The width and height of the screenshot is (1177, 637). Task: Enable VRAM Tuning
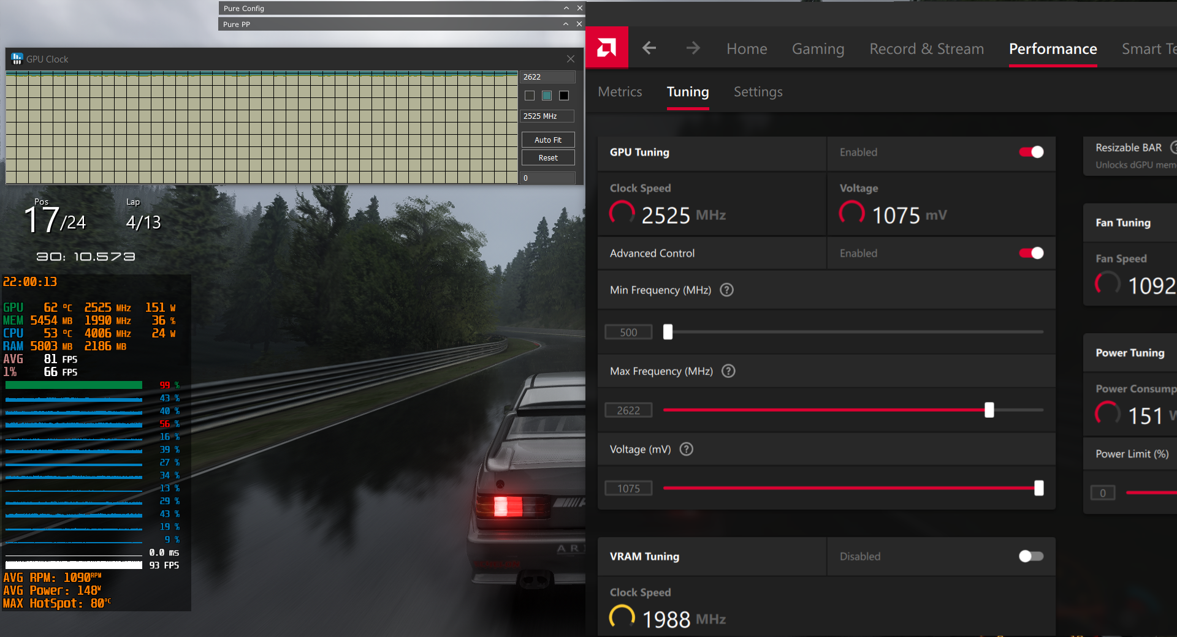[x=1031, y=556]
